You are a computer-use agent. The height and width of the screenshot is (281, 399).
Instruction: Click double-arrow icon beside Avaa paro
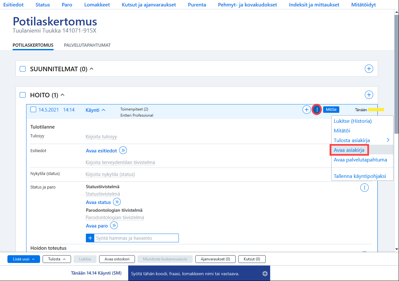pos(114,226)
